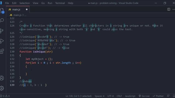Open the Accounts menu icon
Screen dimensions: 175x98
point(2,78)
